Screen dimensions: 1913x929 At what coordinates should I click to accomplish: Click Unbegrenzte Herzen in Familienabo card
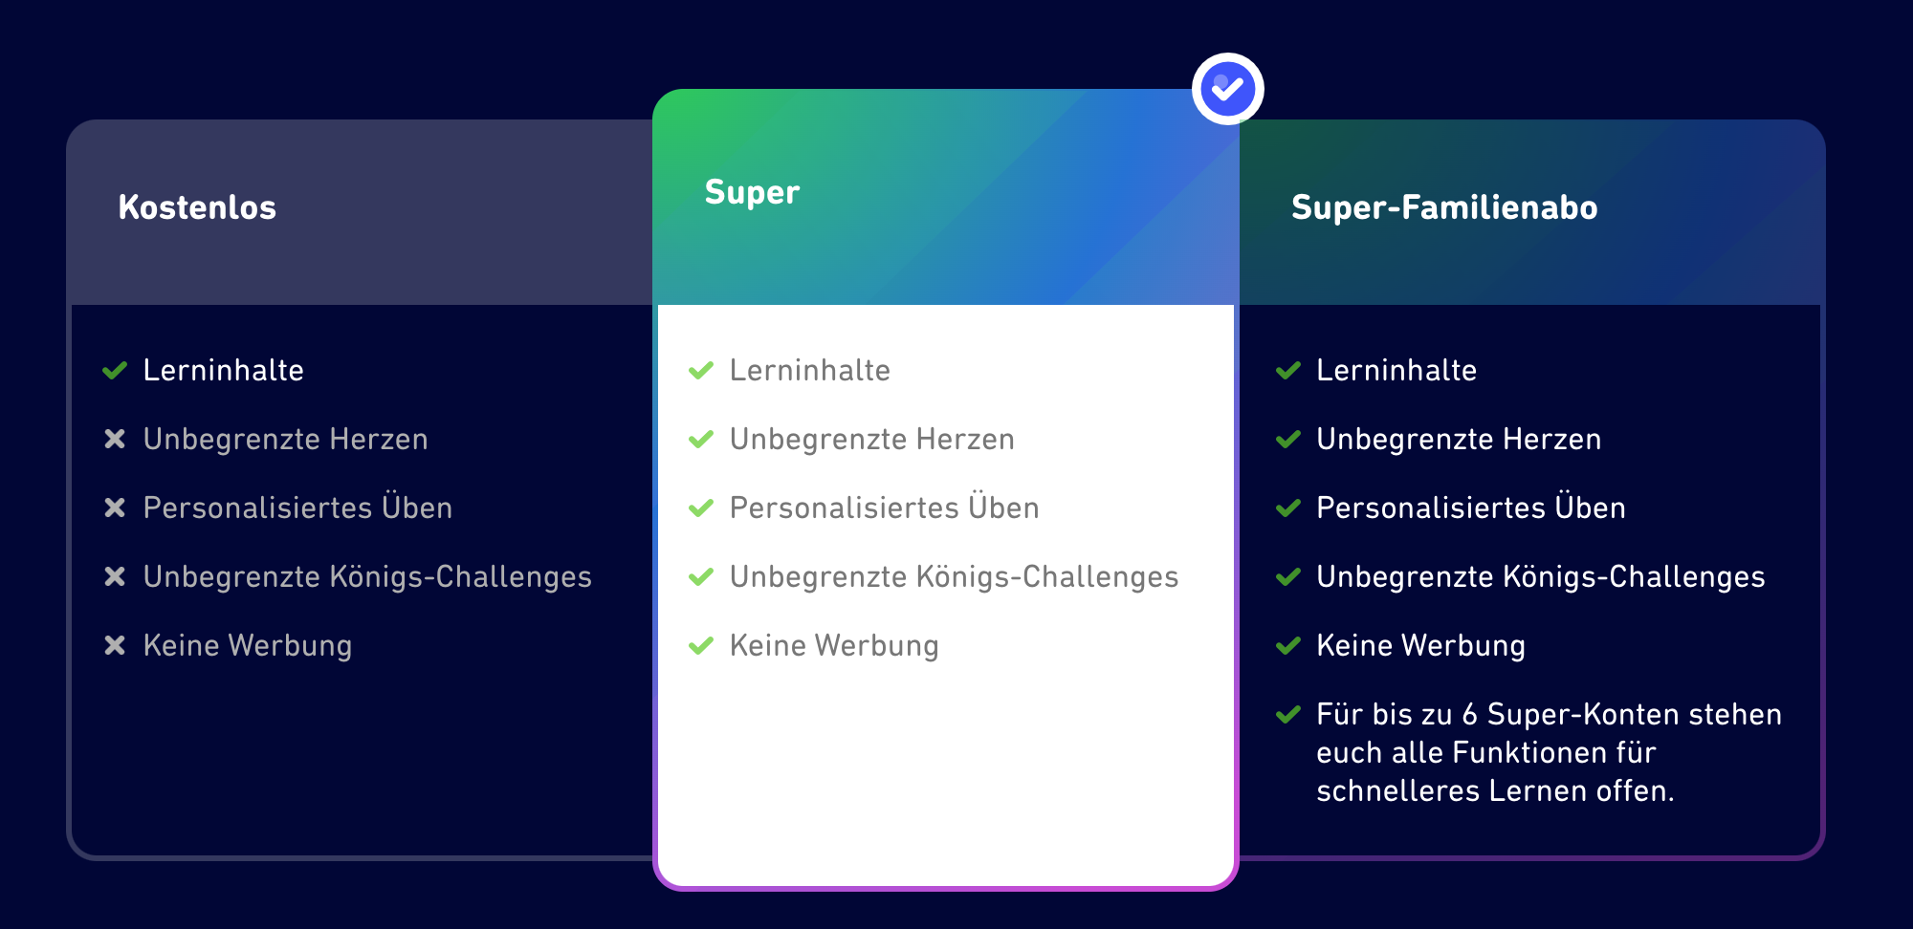pos(1459,439)
